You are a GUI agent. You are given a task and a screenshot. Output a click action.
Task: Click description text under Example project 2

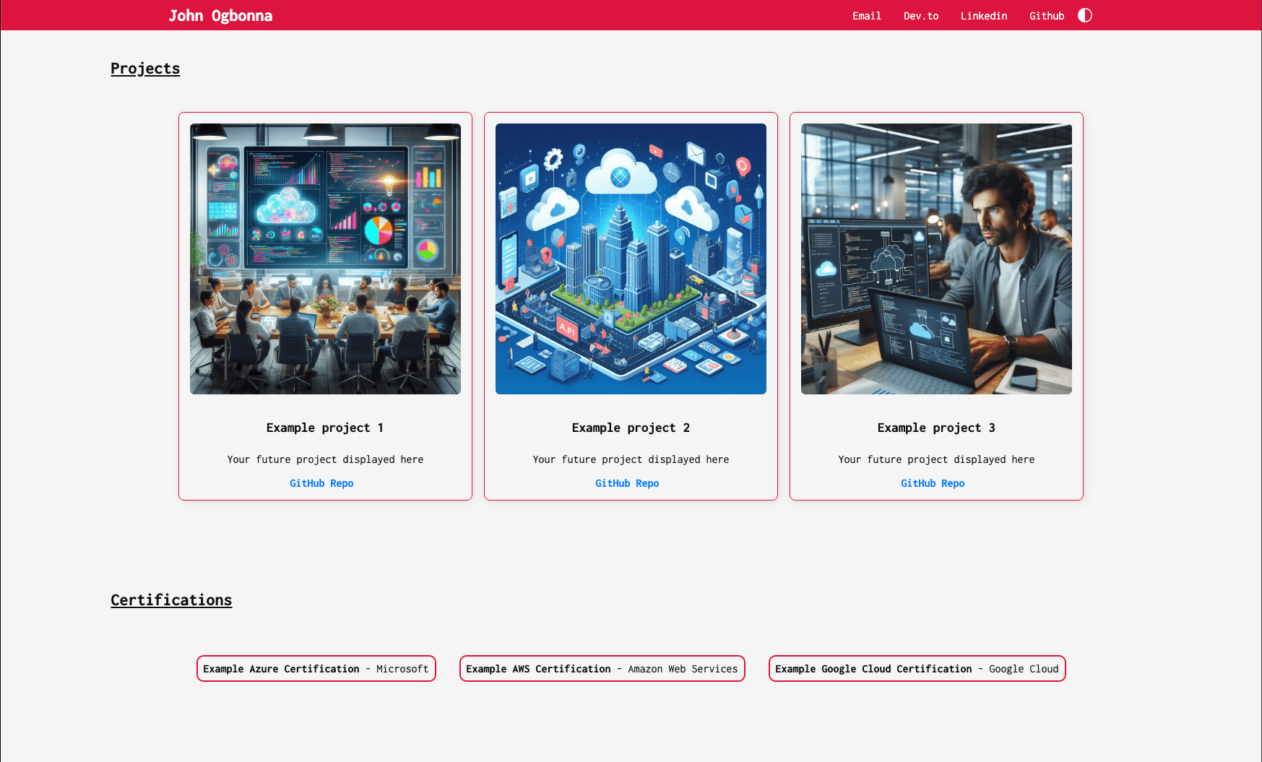(631, 459)
